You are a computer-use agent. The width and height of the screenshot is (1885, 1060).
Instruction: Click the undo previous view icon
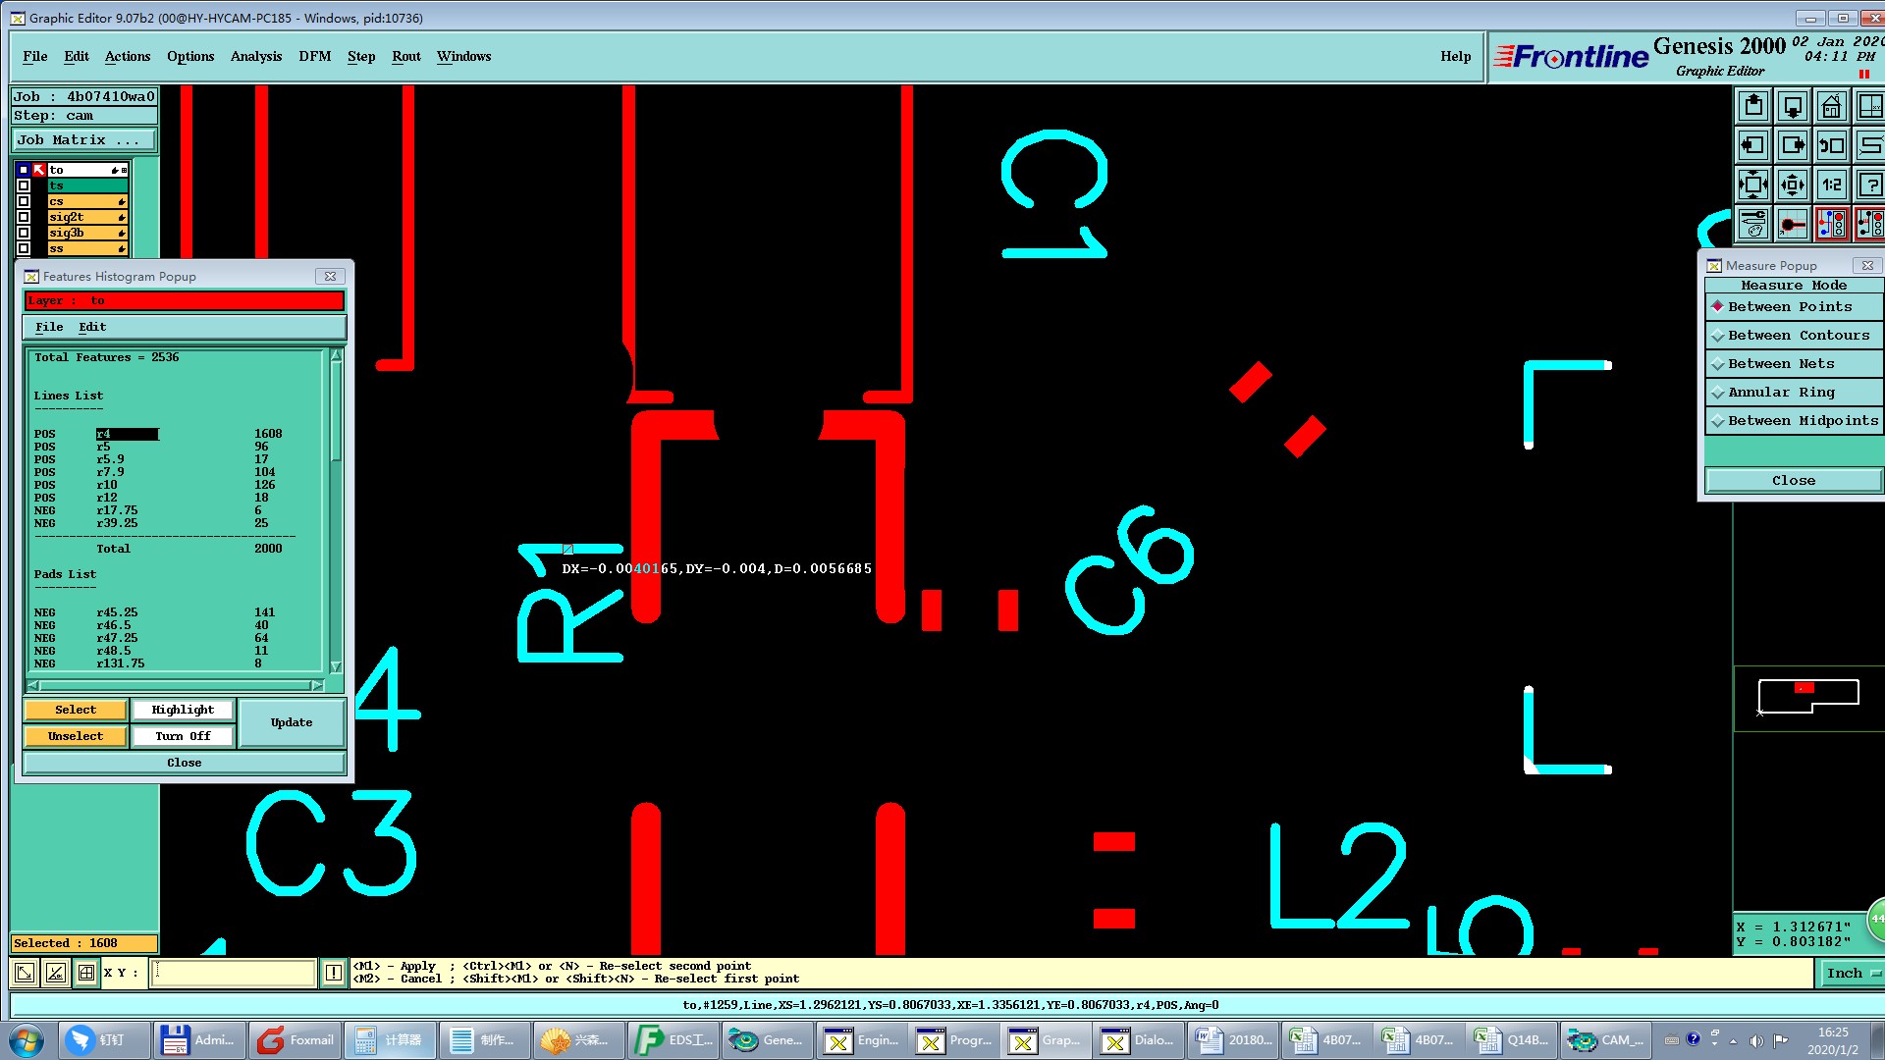(x=1831, y=145)
